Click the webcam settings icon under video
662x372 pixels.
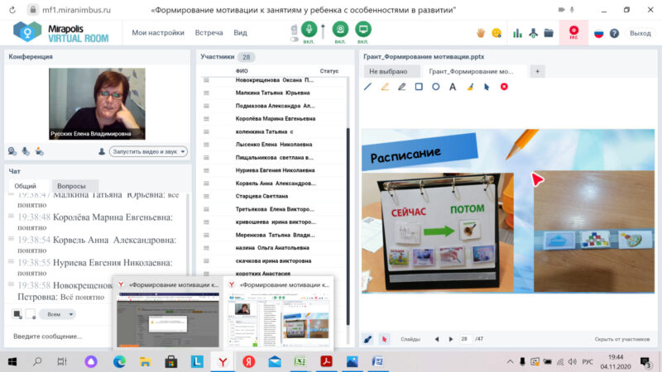[x=12, y=151]
